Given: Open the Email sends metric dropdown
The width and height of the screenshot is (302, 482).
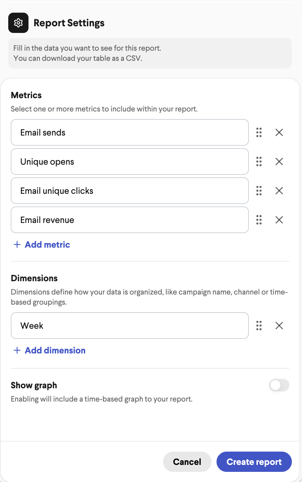Looking at the screenshot, I should (130, 132).
